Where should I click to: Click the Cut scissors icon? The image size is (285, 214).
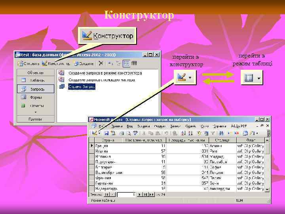144,133
